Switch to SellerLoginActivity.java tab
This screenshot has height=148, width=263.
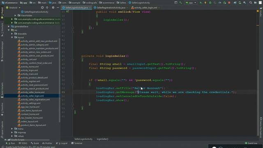click(x=76, y=7)
